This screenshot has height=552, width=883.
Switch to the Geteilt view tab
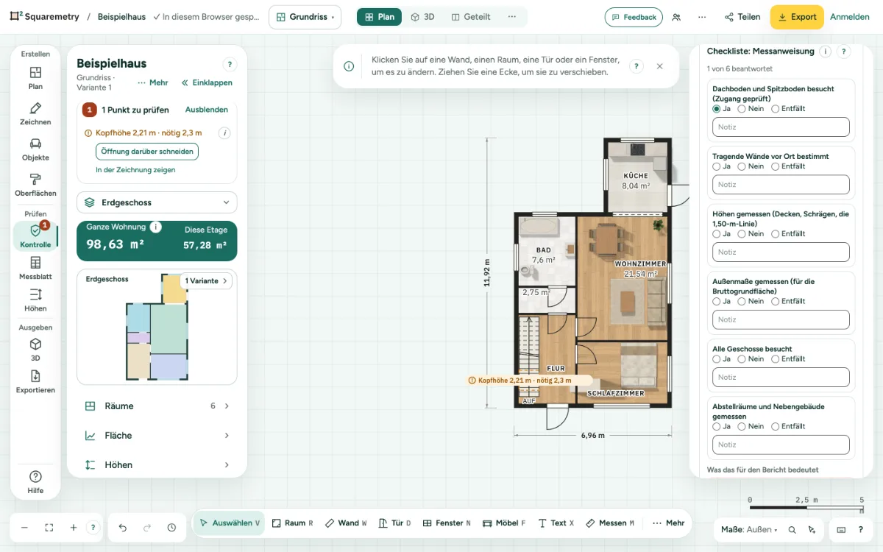pyautogui.click(x=471, y=17)
